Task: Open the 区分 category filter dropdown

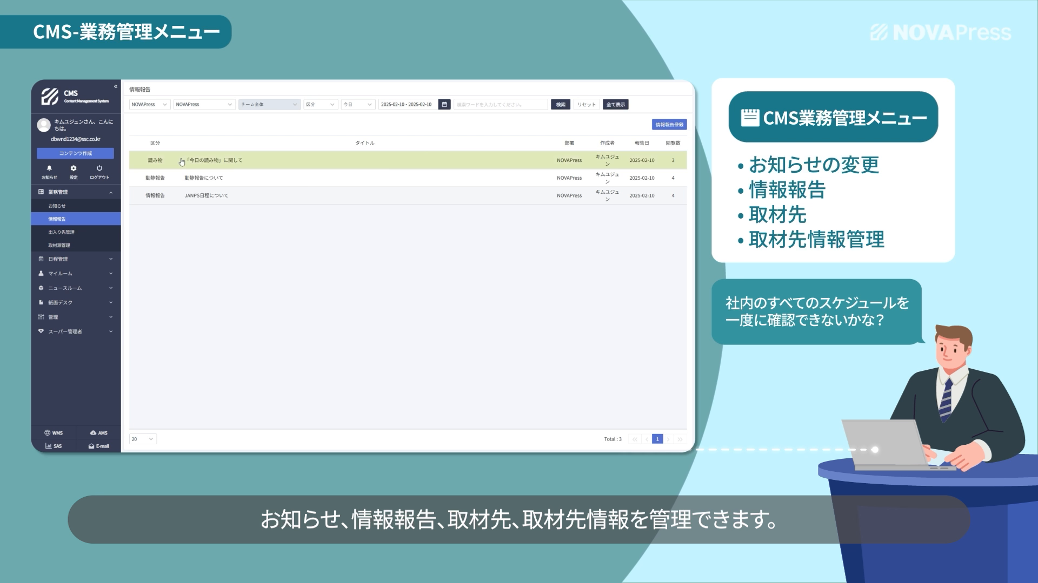Action: tap(321, 104)
